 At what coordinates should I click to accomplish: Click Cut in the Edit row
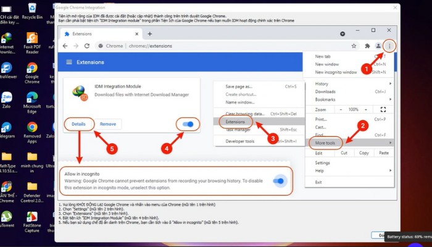[344, 153]
